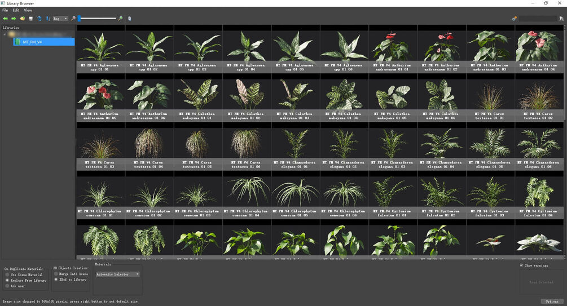Select Chamaedorea elegans 01 05 thumbnail
The image size is (567, 306).
490,147
